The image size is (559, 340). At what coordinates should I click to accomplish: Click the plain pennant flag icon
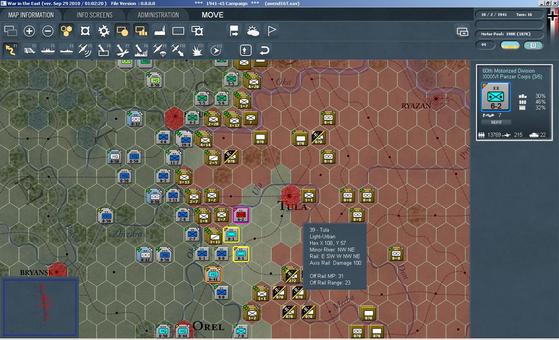point(272,31)
